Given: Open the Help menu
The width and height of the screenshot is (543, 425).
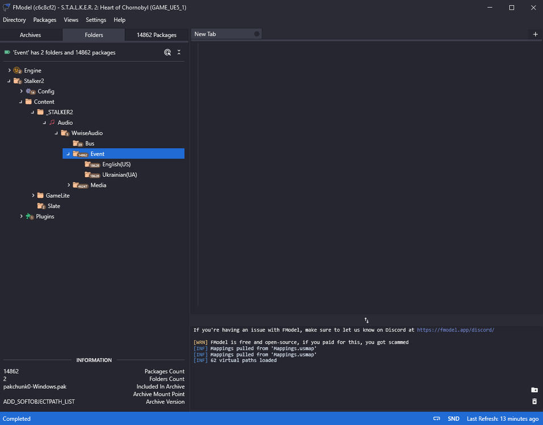Looking at the screenshot, I should [x=120, y=20].
